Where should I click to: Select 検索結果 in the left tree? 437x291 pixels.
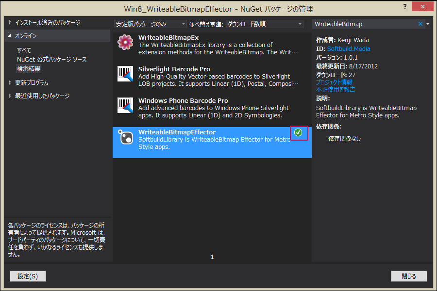(29, 68)
